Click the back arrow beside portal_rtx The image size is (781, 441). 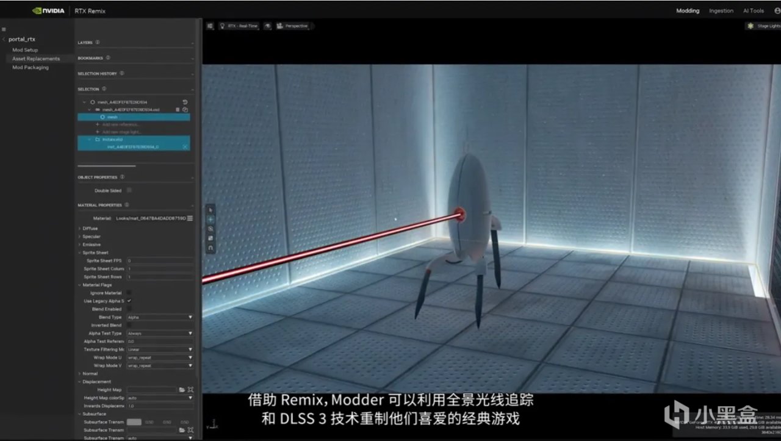click(4, 40)
